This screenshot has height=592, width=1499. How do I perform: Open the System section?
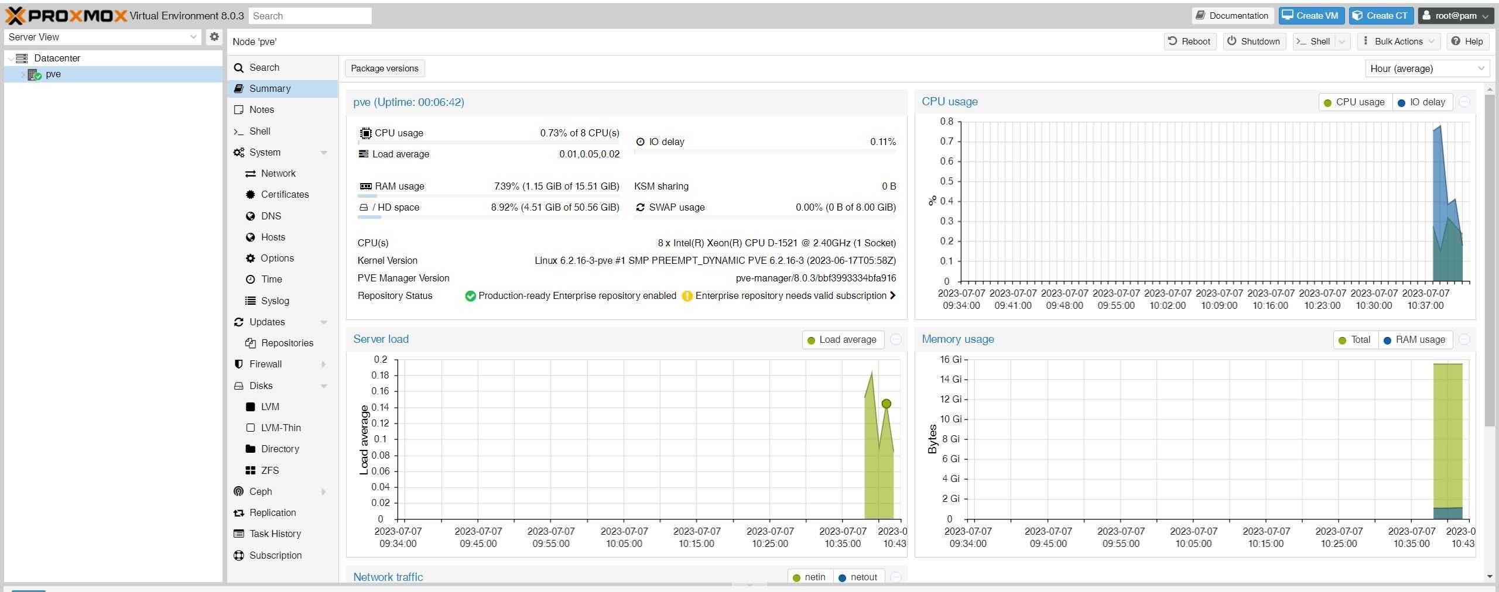[282, 153]
